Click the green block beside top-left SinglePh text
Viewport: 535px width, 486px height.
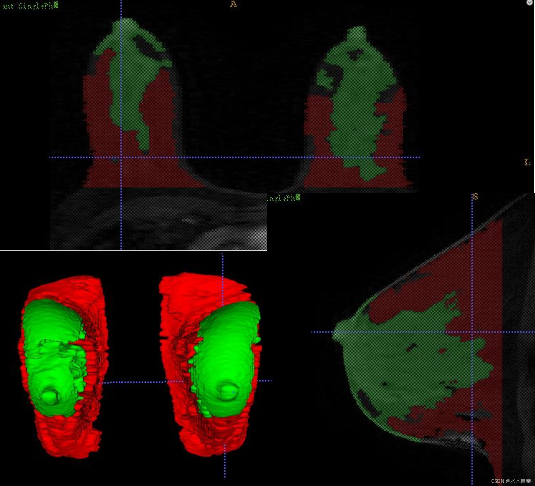tap(56, 5)
